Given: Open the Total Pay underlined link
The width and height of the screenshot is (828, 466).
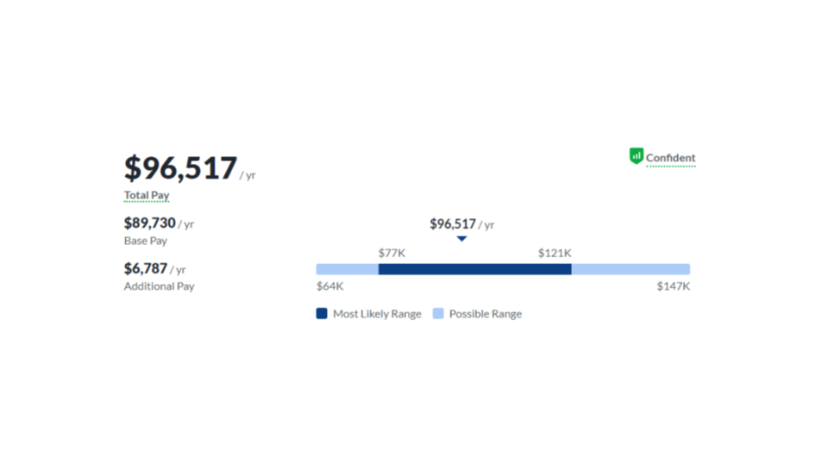Looking at the screenshot, I should [x=147, y=195].
